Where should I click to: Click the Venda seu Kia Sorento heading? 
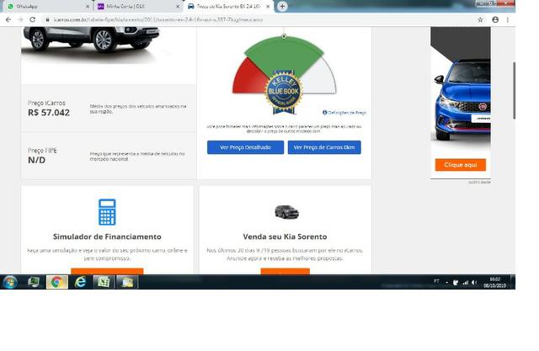tap(285, 237)
